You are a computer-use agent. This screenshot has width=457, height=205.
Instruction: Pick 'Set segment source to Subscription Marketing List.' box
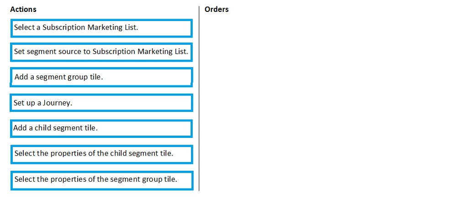coord(101,52)
